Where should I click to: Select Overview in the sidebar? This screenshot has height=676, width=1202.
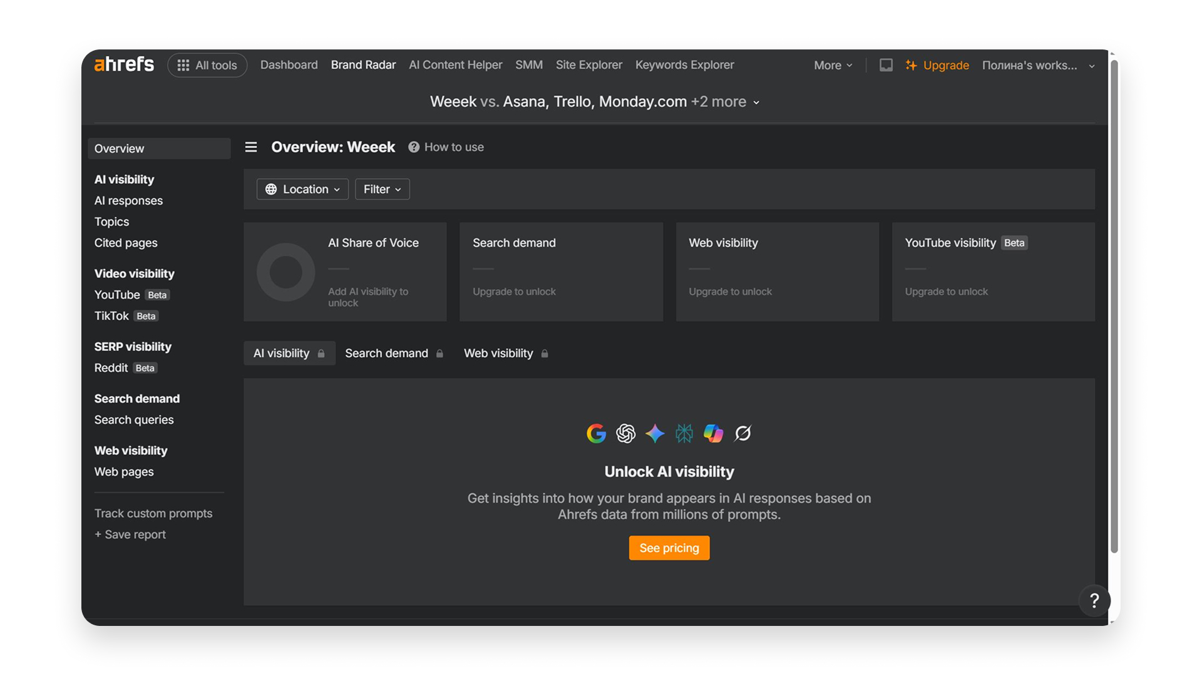point(159,148)
